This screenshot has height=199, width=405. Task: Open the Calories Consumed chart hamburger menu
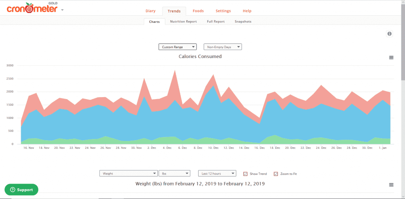click(x=391, y=58)
